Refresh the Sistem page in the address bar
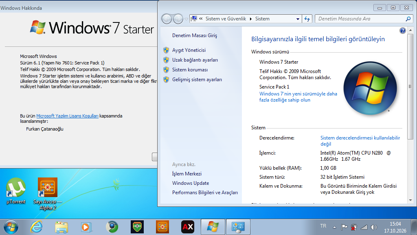 coord(307,19)
